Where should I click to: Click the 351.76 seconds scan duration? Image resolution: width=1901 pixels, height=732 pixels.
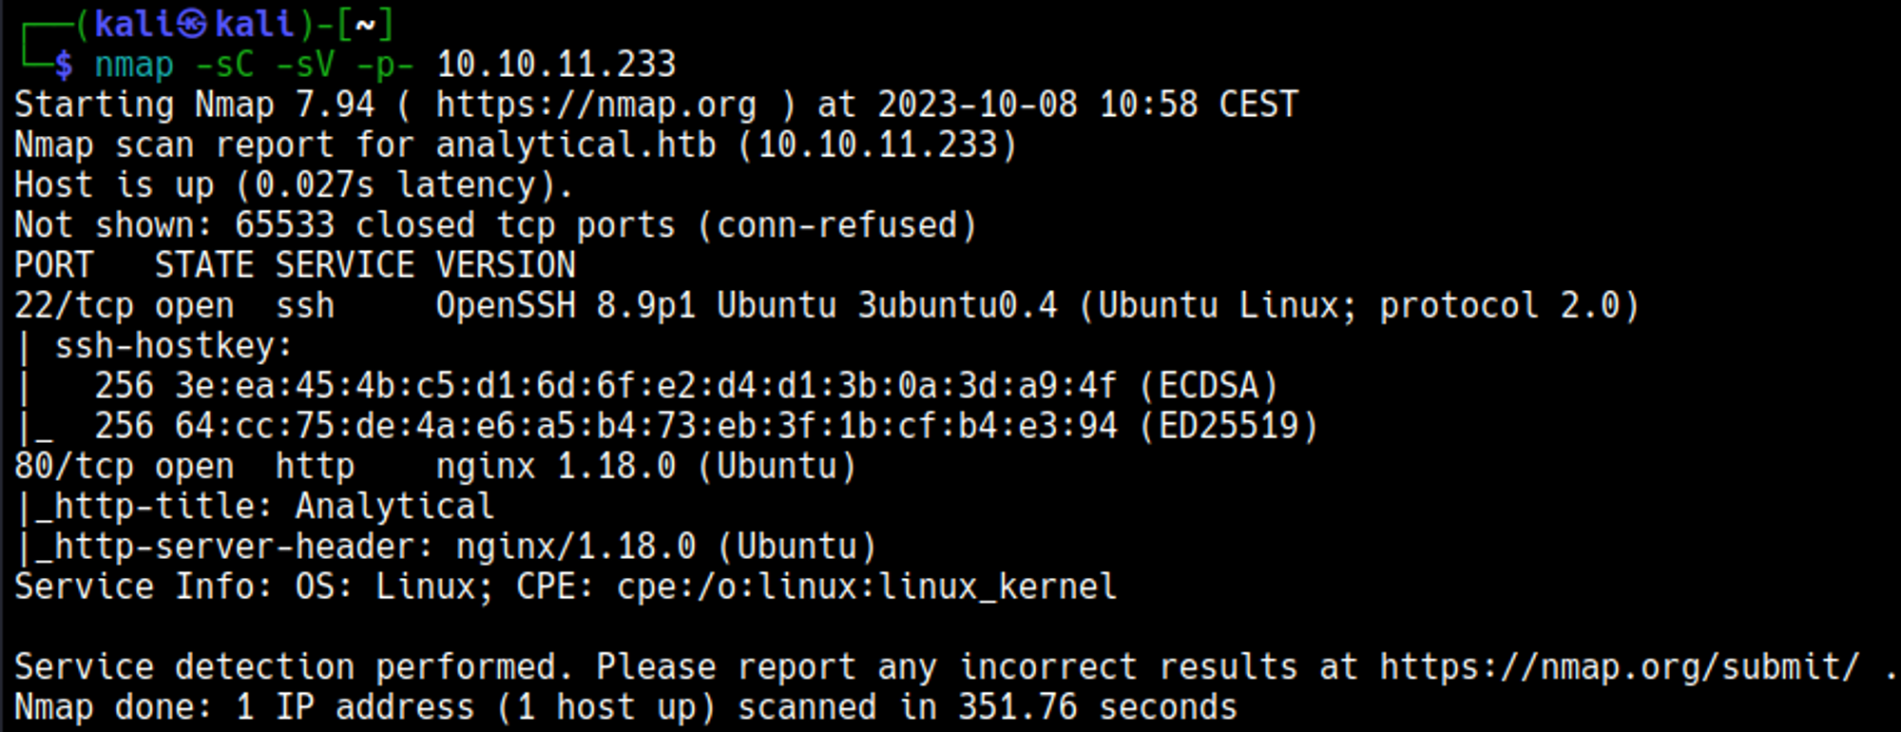pyautogui.click(x=1097, y=708)
